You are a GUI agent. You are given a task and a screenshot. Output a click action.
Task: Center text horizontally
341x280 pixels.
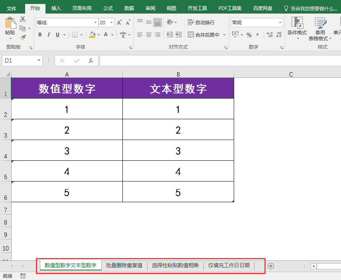click(149, 35)
